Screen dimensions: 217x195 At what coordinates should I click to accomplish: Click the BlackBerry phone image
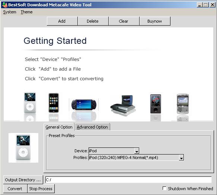pos(183,104)
